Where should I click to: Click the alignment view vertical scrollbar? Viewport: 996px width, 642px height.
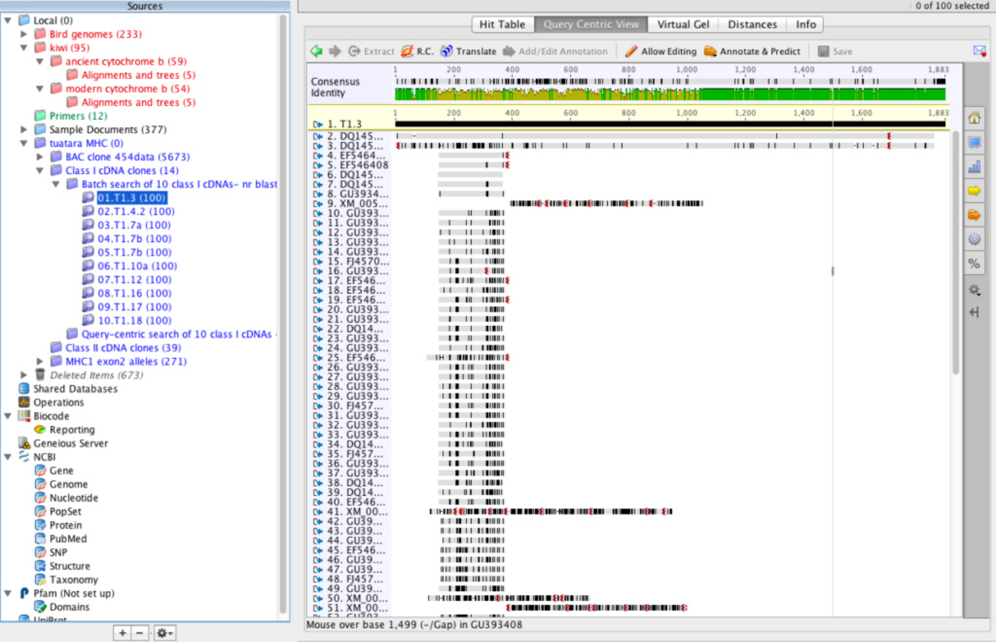[956, 253]
